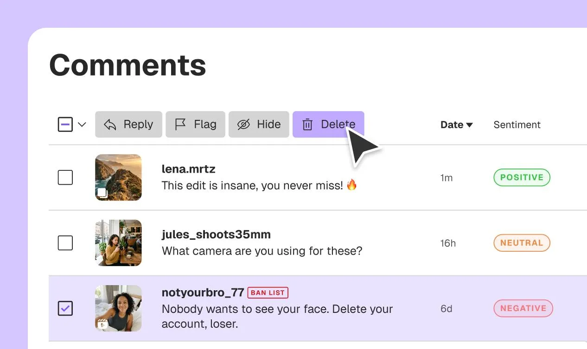Hide the selected comments
587x349 pixels.
click(x=259, y=125)
